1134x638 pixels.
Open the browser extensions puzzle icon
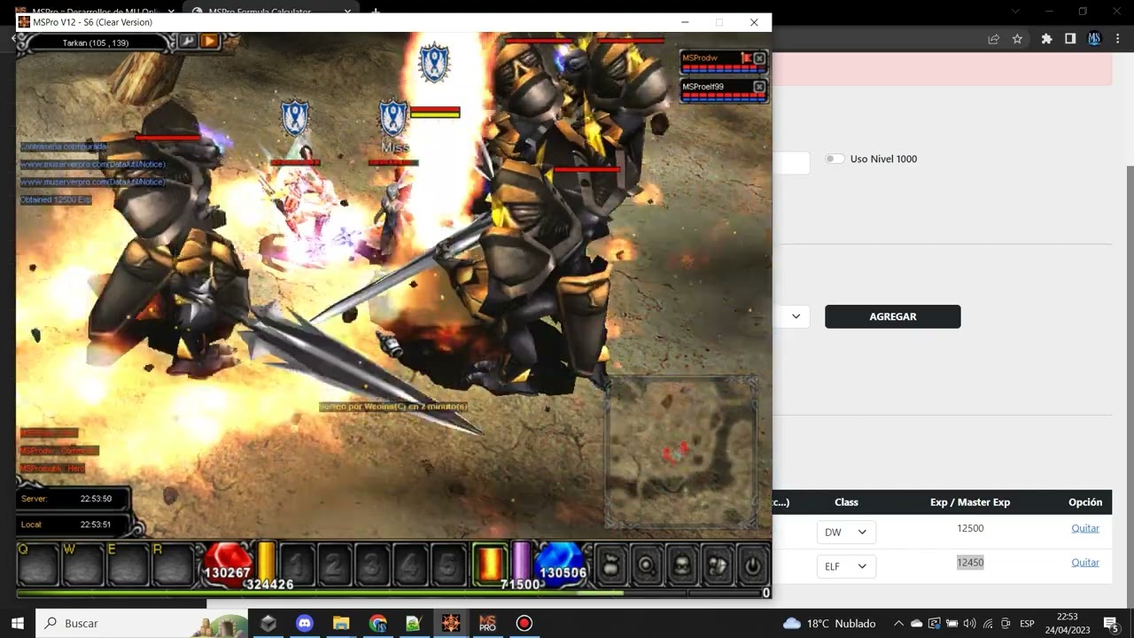(x=1046, y=39)
